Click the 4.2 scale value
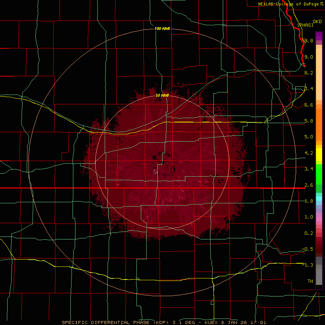 [309, 153]
